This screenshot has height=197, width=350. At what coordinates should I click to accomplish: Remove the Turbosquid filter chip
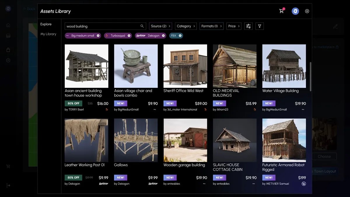click(x=129, y=36)
